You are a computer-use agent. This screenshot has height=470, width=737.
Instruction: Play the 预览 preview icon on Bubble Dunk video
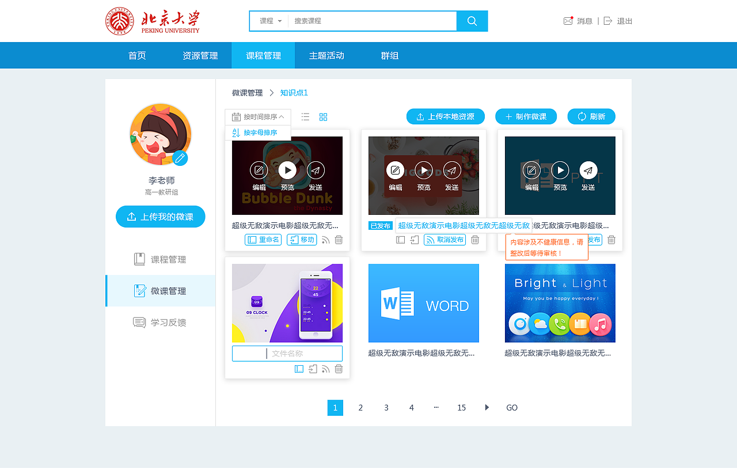(287, 170)
